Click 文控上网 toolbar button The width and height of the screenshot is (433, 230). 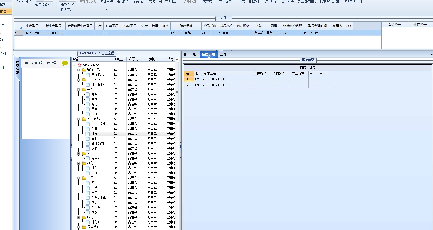(x=155, y=2)
